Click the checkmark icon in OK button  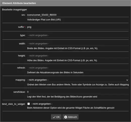pyautogui.click(x=54, y=117)
